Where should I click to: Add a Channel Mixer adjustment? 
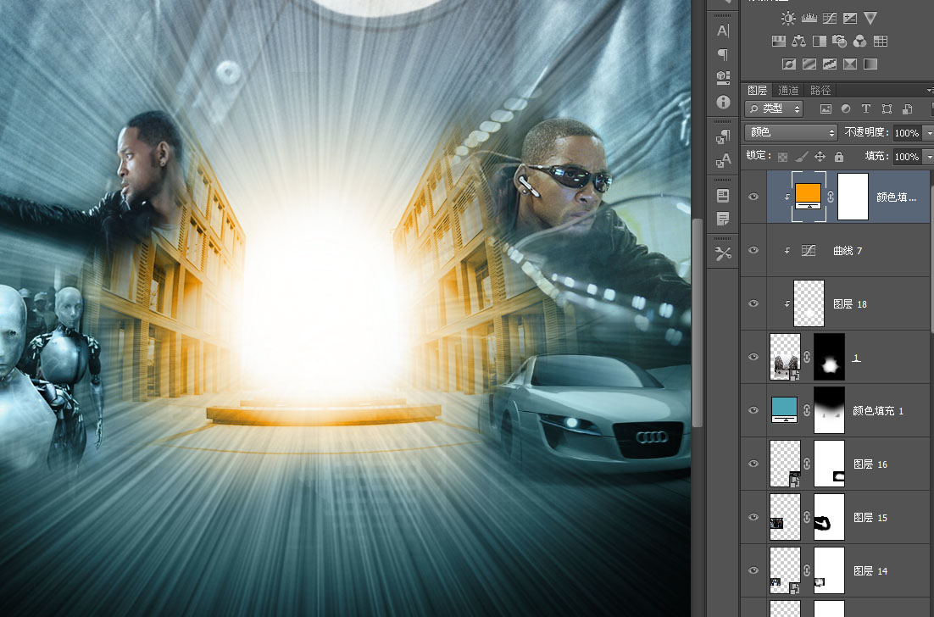(x=859, y=41)
